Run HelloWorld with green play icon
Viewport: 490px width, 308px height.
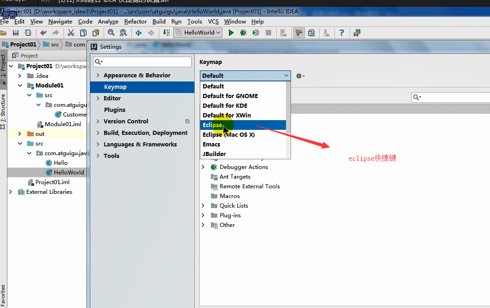[x=231, y=33]
